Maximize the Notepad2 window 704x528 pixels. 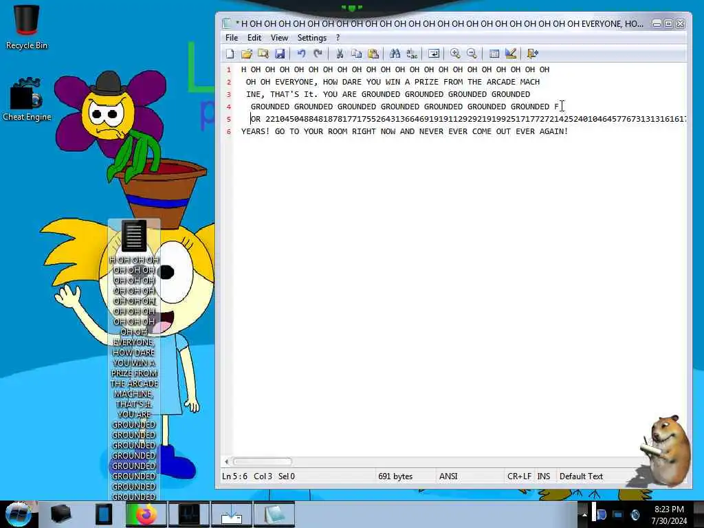(668, 24)
